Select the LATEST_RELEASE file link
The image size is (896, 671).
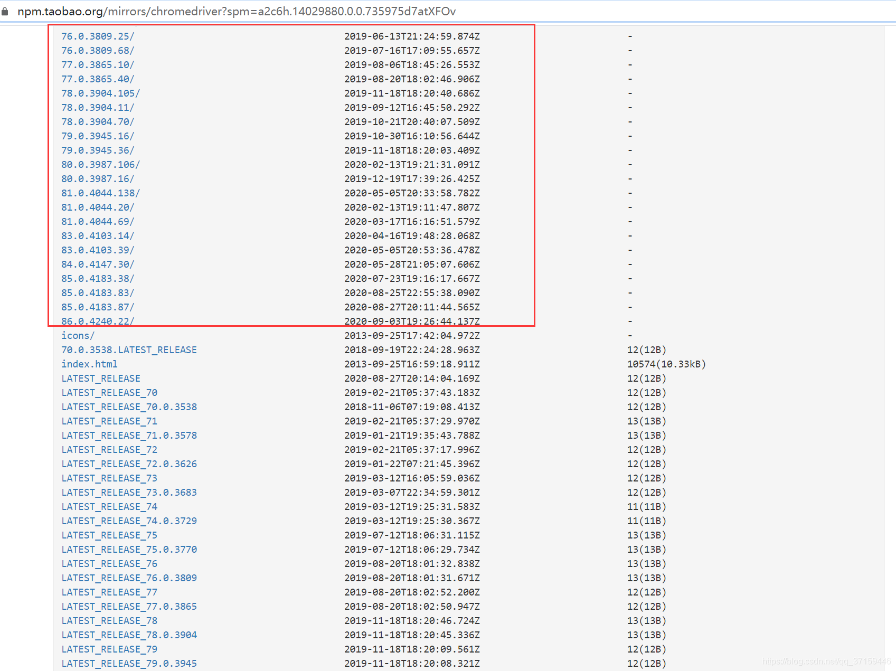100,378
